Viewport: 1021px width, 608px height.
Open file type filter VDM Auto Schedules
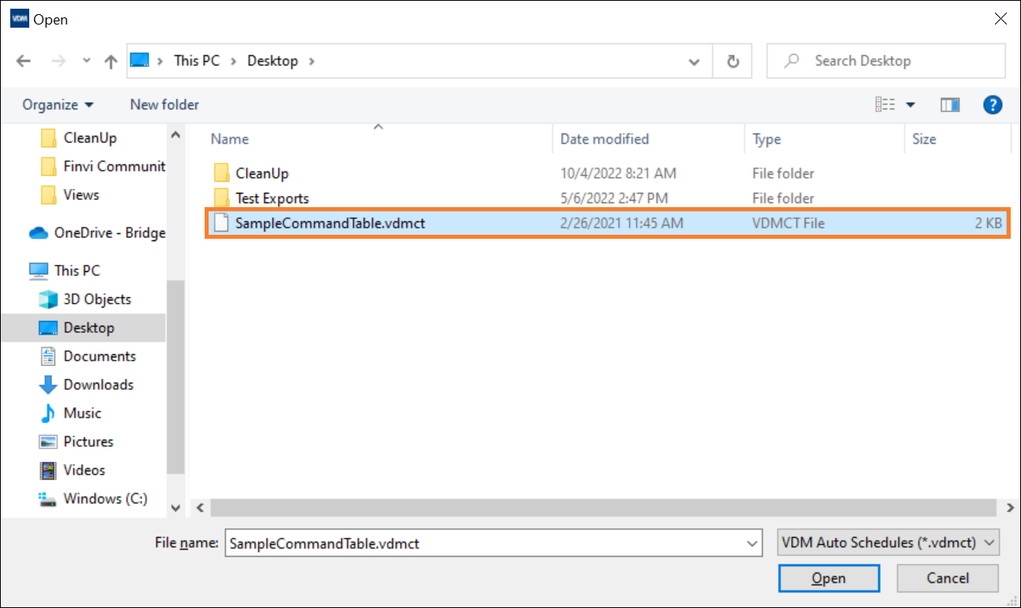(x=888, y=543)
